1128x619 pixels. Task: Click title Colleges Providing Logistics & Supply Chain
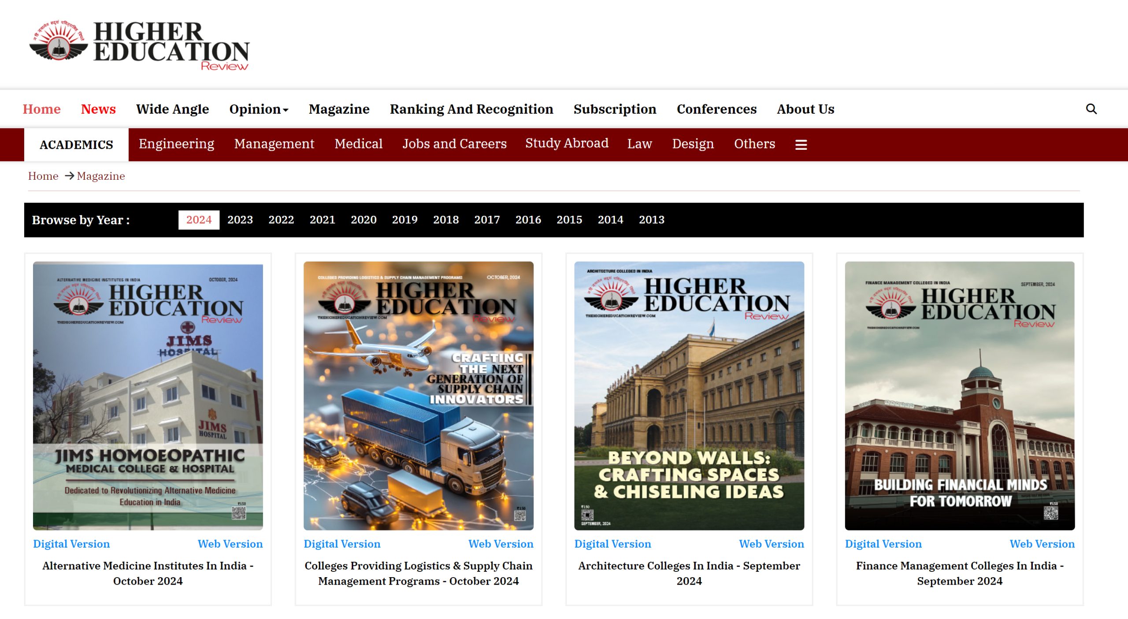point(419,573)
